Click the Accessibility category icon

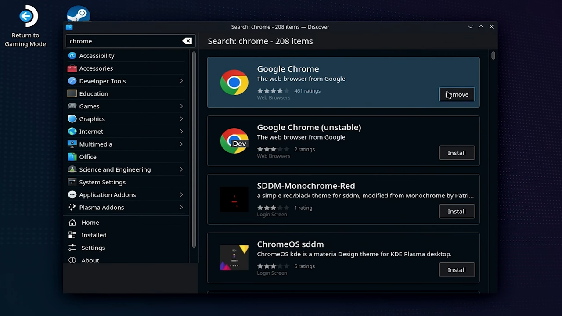click(x=72, y=56)
